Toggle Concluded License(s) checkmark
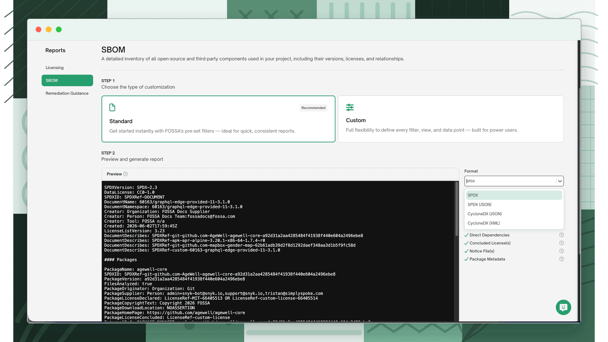 pos(466,243)
